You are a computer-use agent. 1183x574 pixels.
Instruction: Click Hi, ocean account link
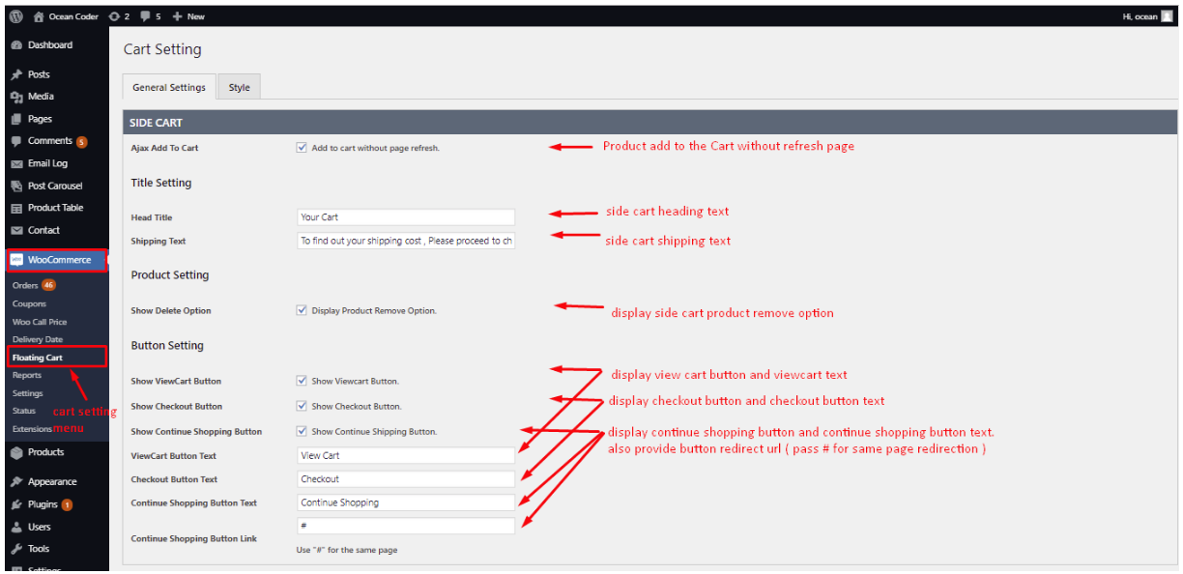(1140, 16)
